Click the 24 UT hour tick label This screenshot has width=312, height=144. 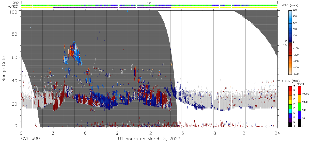[x=277, y=133]
